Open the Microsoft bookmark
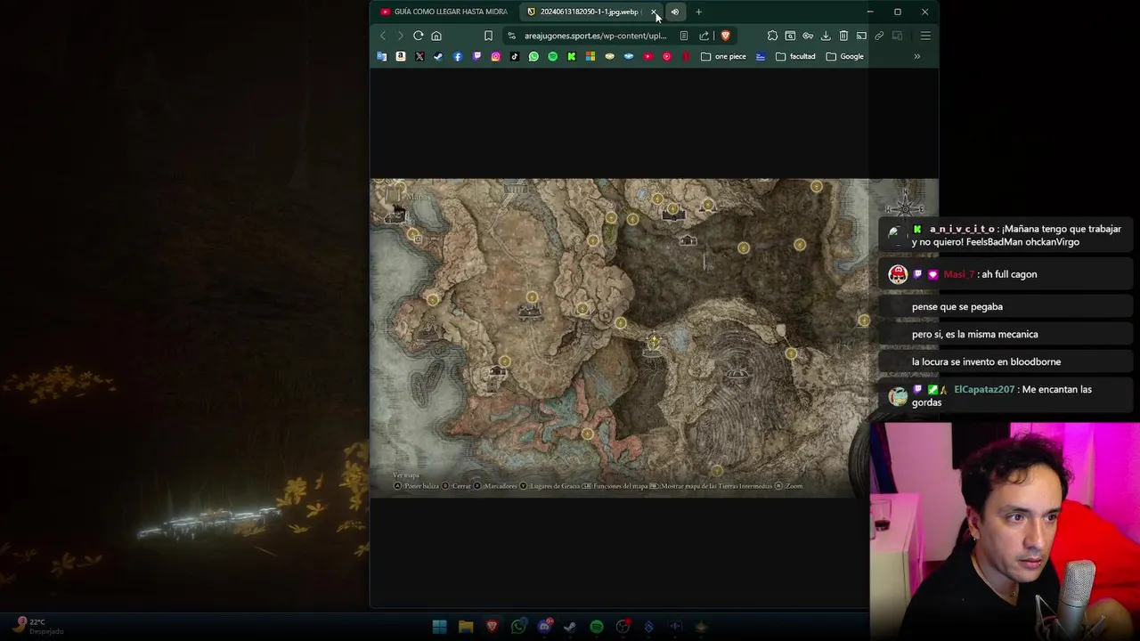Viewport: 1140px width, 641px height. (590, 56)
